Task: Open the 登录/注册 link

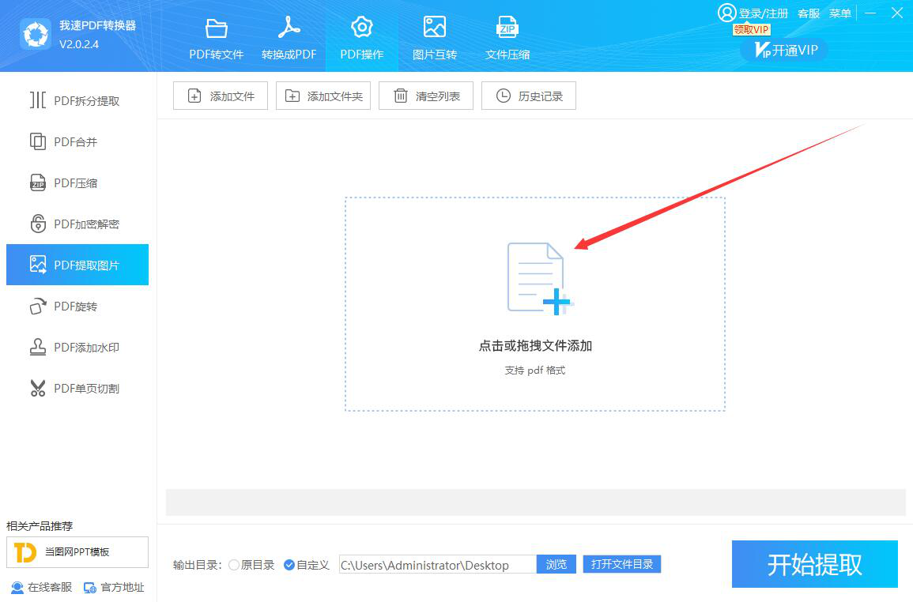Action: pyautogui.click(x=764, y=13)
